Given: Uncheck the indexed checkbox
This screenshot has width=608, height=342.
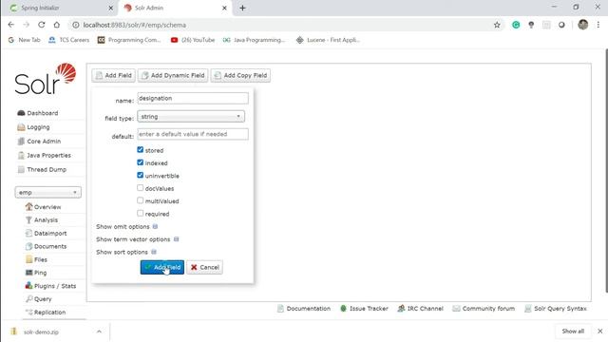Looking at the screenshot, I should click(x=140, y=162).
